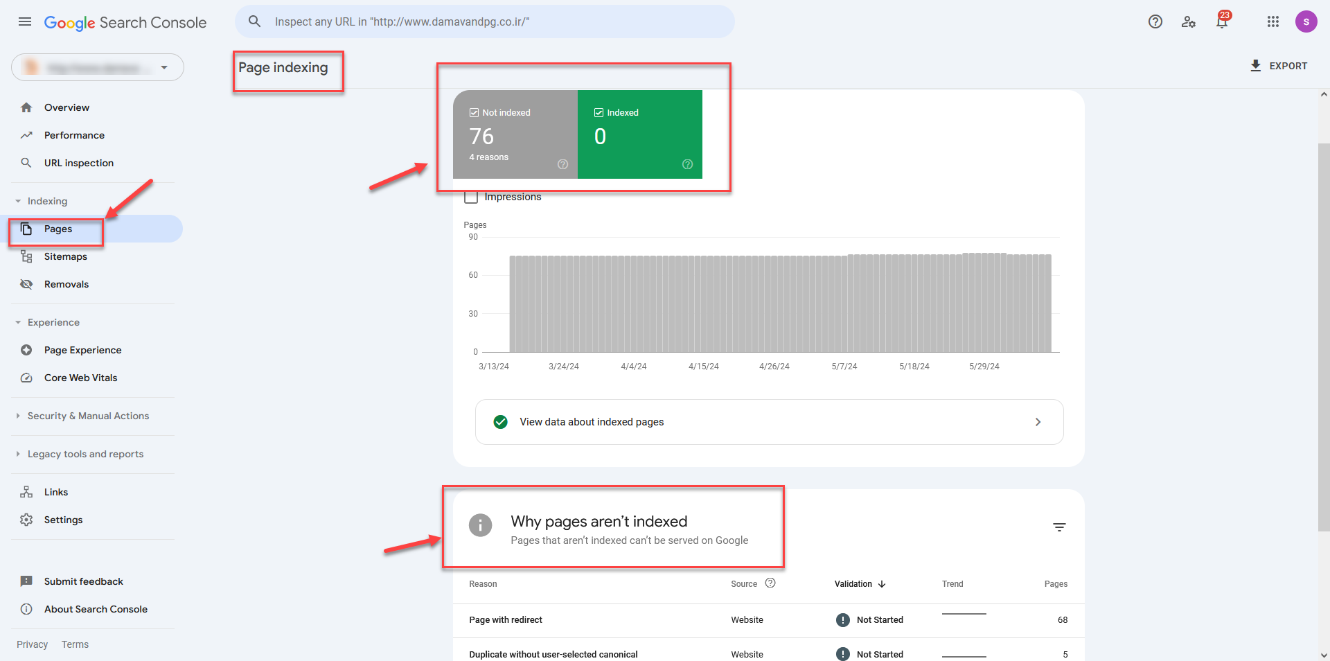
Task: Click the user account avatar
Action: [1306, 21]
